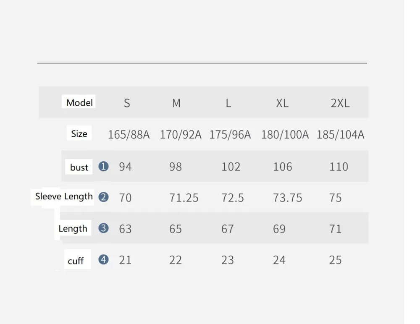Select the Size row label

click(79, 133)
